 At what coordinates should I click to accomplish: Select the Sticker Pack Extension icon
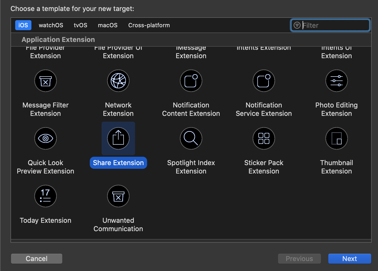click(x=264, y=138)
